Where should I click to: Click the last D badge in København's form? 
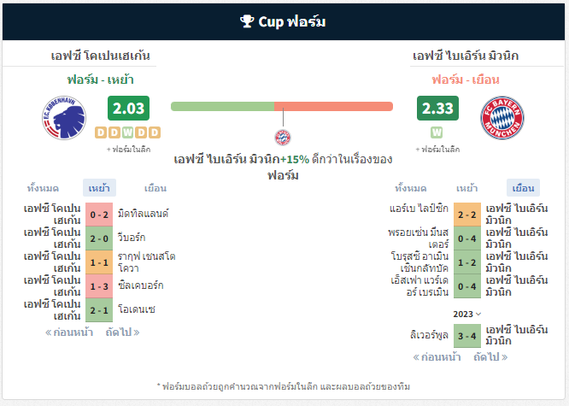point(155,132)
